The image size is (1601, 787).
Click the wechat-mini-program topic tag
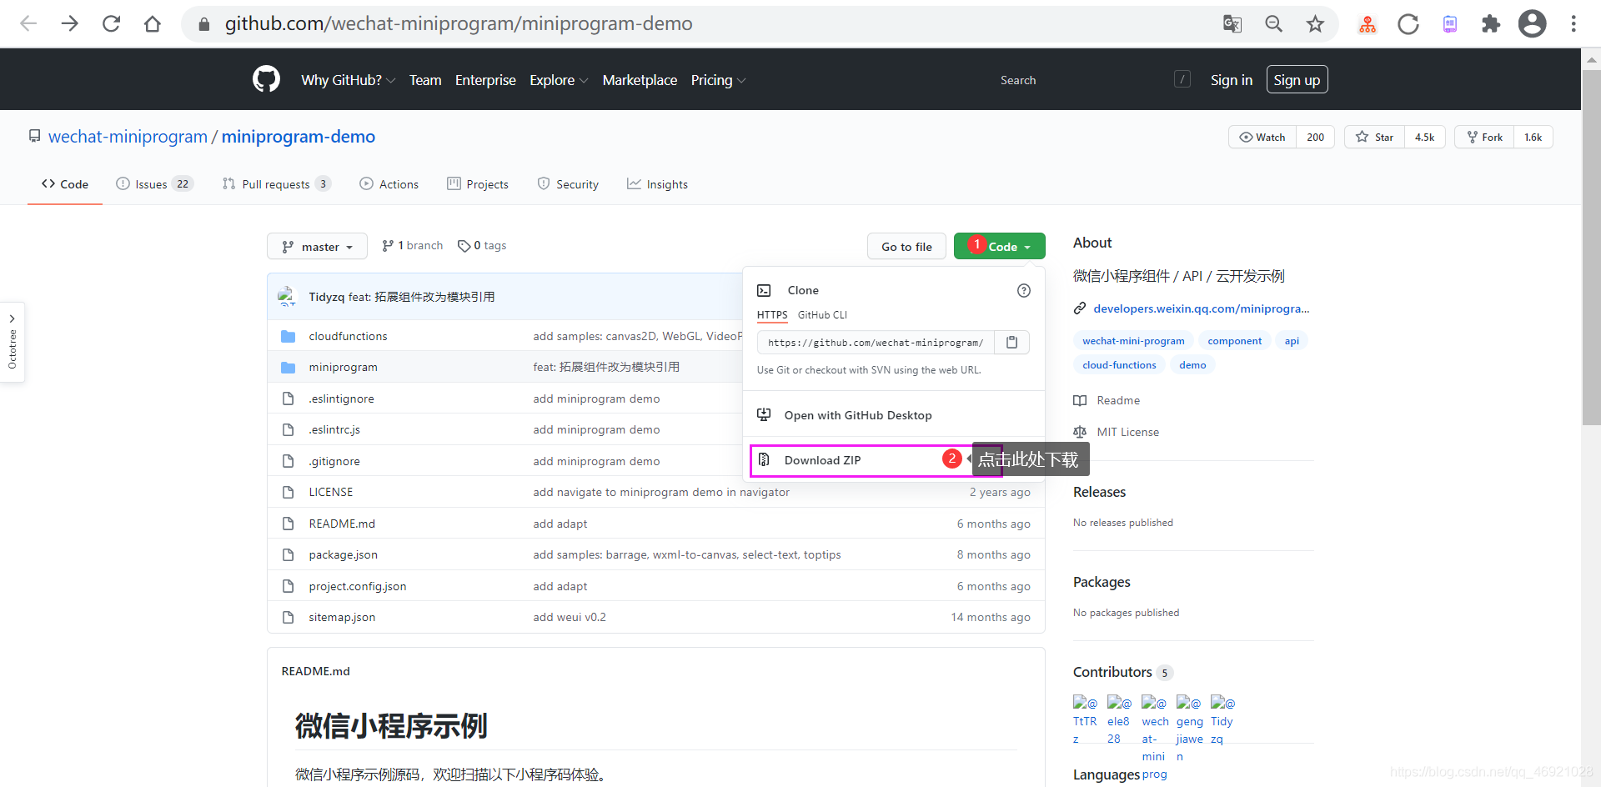coord(1133,341)
